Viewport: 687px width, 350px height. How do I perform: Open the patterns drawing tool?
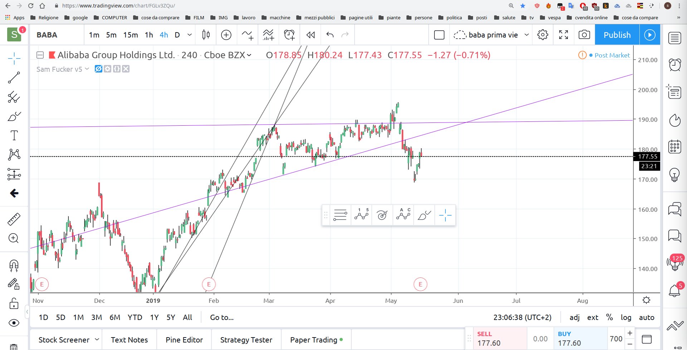click(14, 155)
